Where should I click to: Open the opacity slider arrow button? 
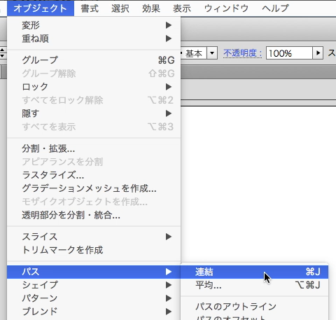pos(318,53)
